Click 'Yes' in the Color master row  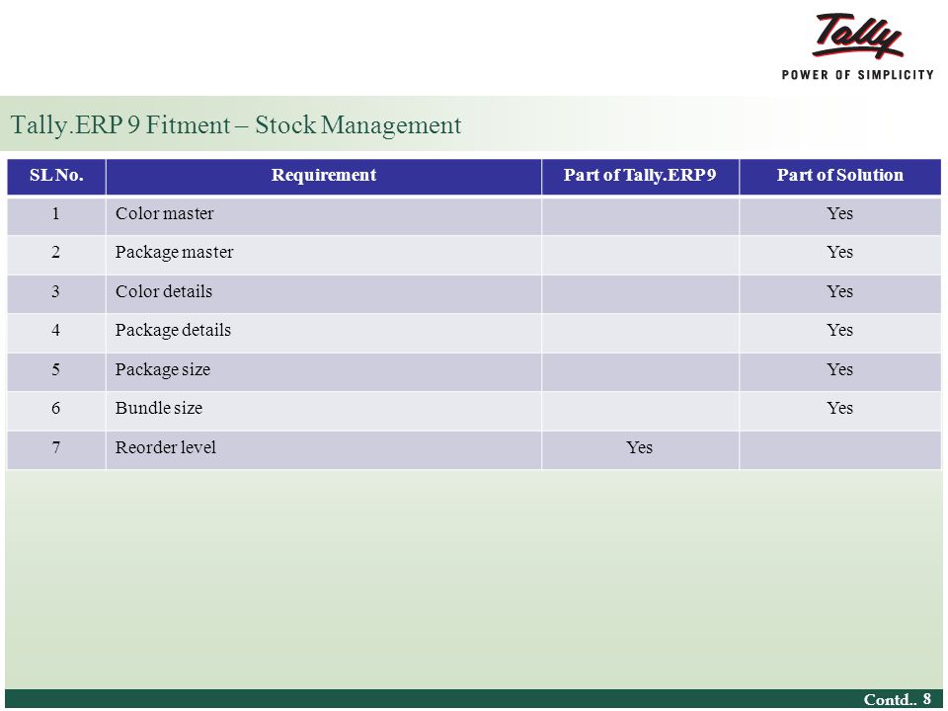(839, 213)
